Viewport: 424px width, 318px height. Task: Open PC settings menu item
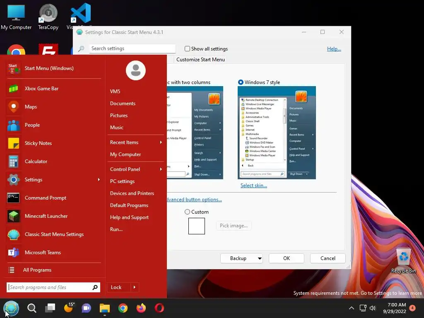pyautogui.click(x=122, y=181)
